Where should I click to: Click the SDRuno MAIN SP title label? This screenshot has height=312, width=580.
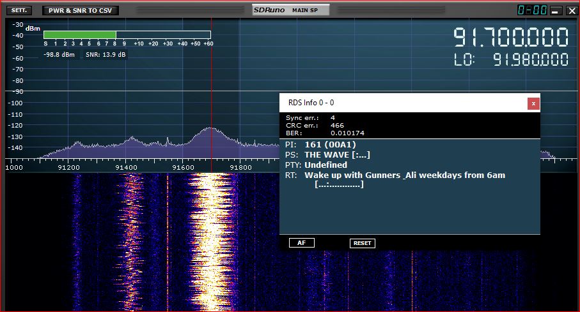[290, 10]
